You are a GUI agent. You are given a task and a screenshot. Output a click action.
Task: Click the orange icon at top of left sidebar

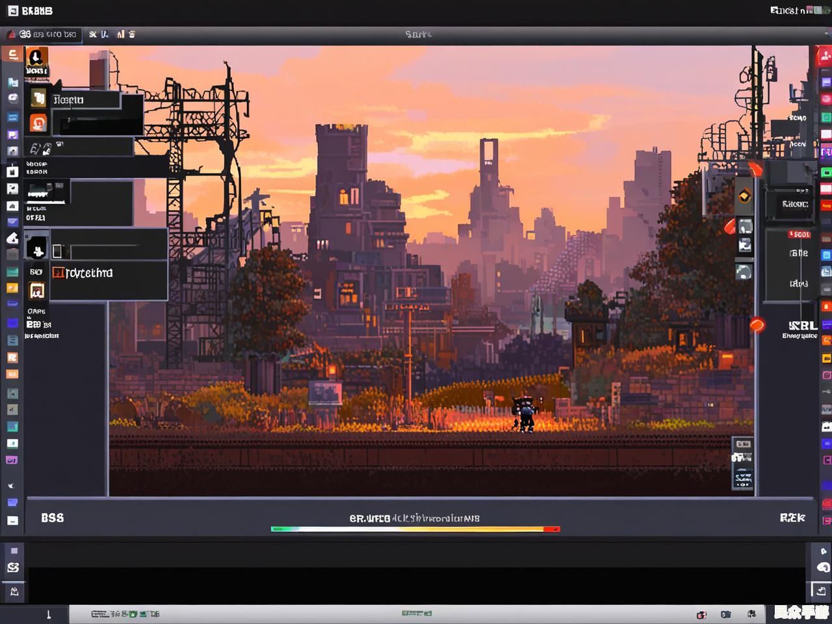click(12, 55)
